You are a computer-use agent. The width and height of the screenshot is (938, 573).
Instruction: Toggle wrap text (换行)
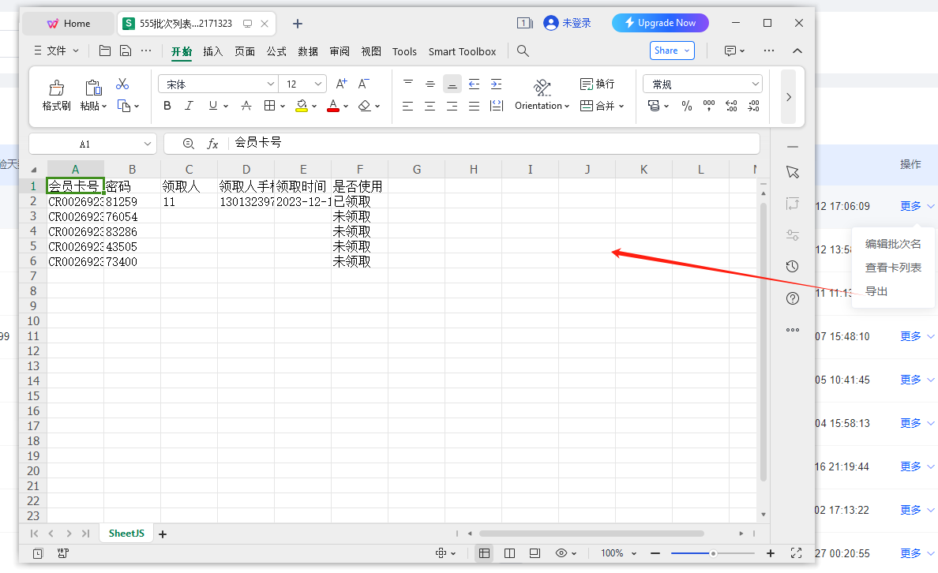pos(597,84)
